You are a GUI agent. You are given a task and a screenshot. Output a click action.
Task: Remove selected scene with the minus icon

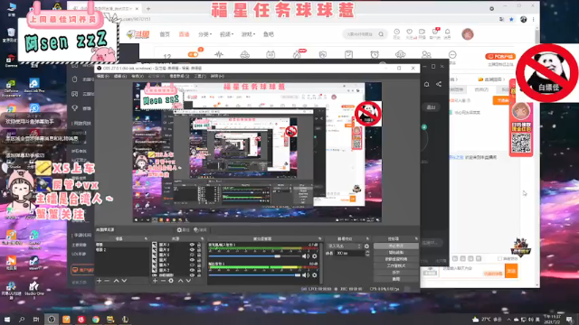point(107,281)
